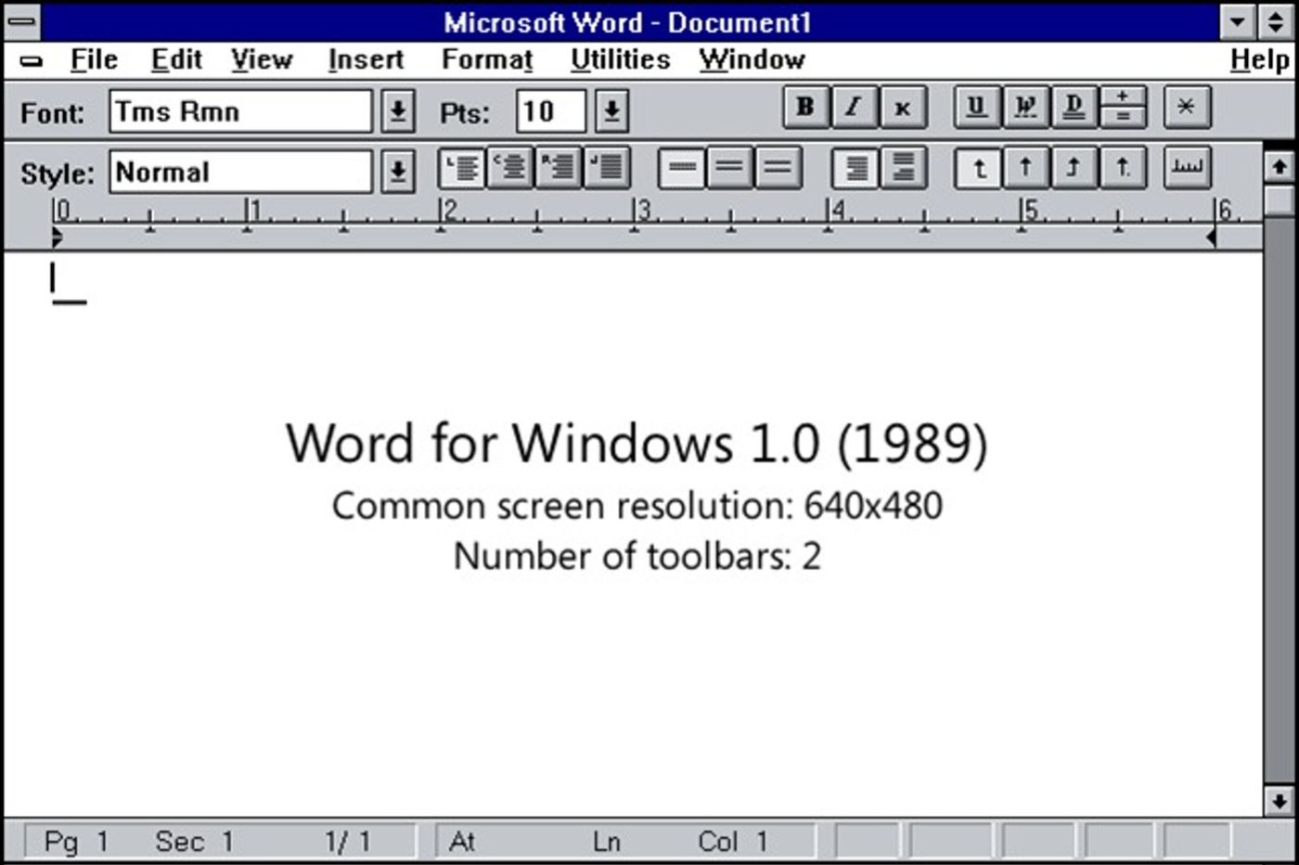Click the "Pts:" label
1299x865 pixels.
click(464, 113)
